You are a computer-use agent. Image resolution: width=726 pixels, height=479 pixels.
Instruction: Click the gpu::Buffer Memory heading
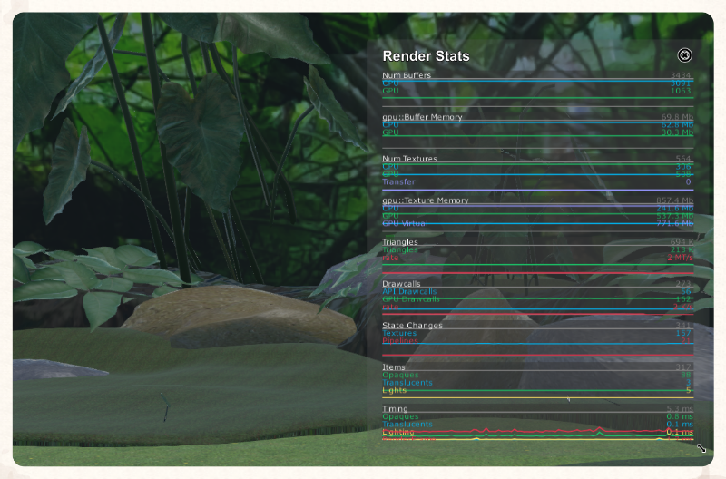422,117
